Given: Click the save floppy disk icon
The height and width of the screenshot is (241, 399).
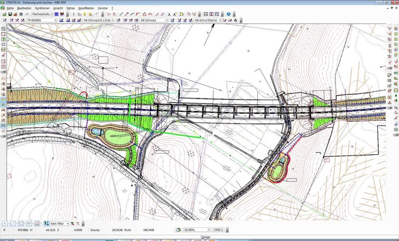Looking at the screenshot, I should (x=10, y=14).
